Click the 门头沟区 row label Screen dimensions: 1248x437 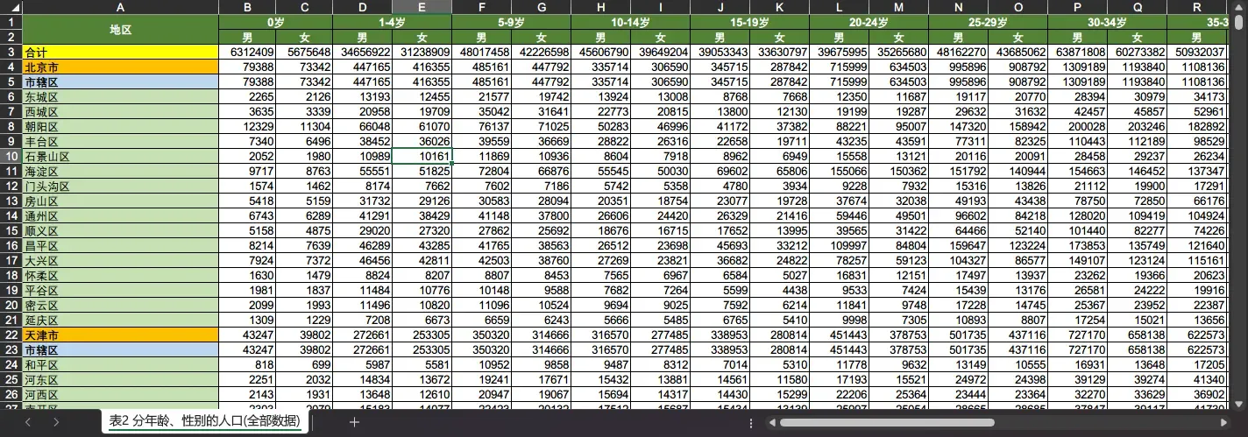point(120,186)
